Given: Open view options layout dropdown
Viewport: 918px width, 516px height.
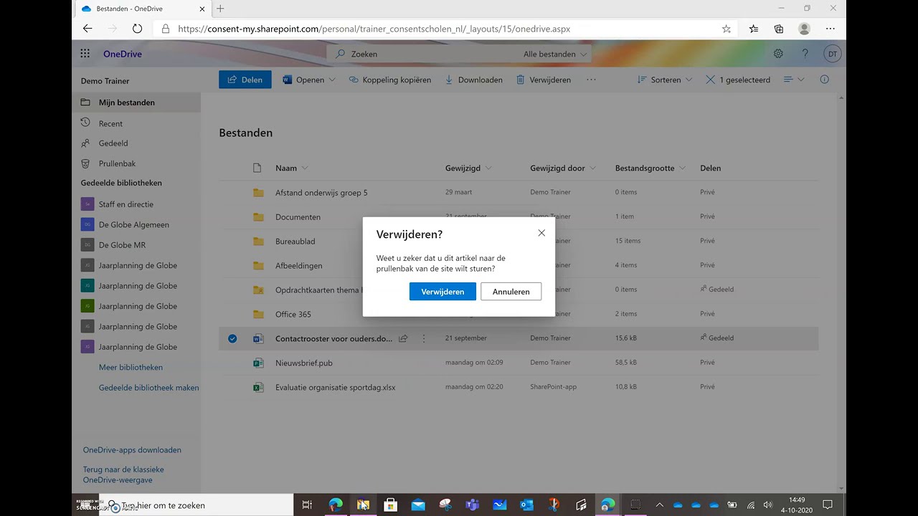Looking at the screenshot, I should [794, 80].
